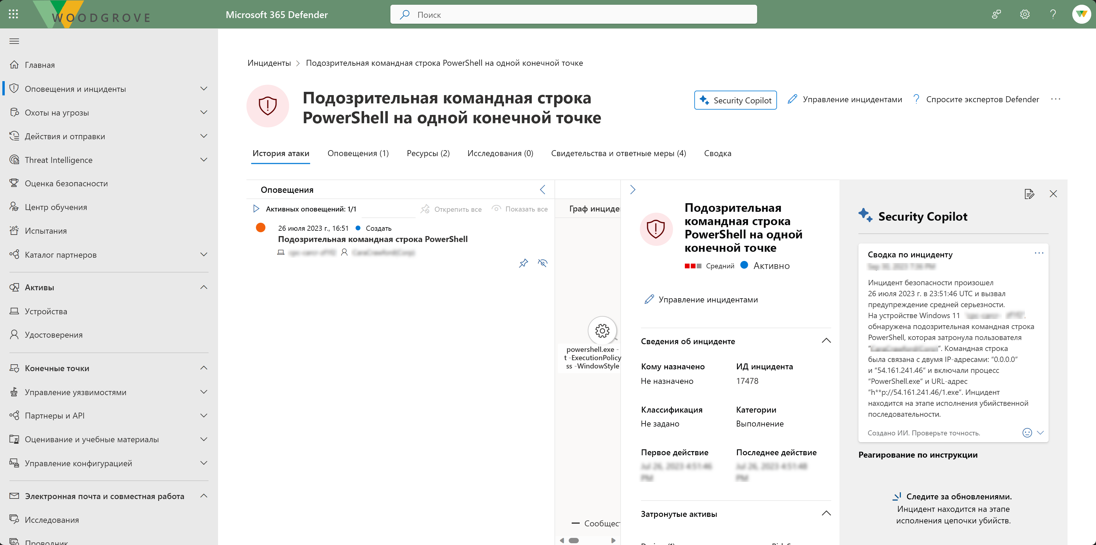Collapse the Alerts pane with left chevron
The height and width of the screenshot is (545, 1096).
(542, 190)
